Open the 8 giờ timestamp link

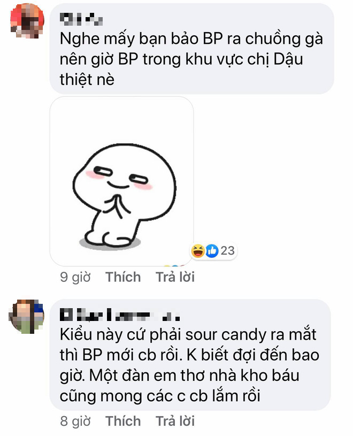[x=75, y=421]
